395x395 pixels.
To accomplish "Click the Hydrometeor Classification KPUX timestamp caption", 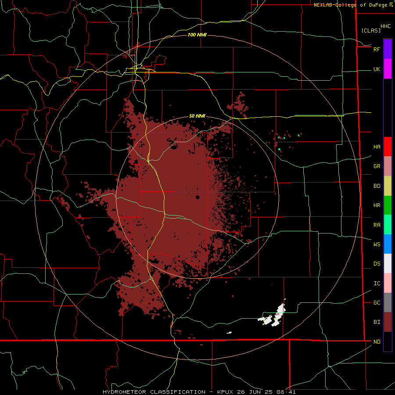I will (x=199, y=392).
